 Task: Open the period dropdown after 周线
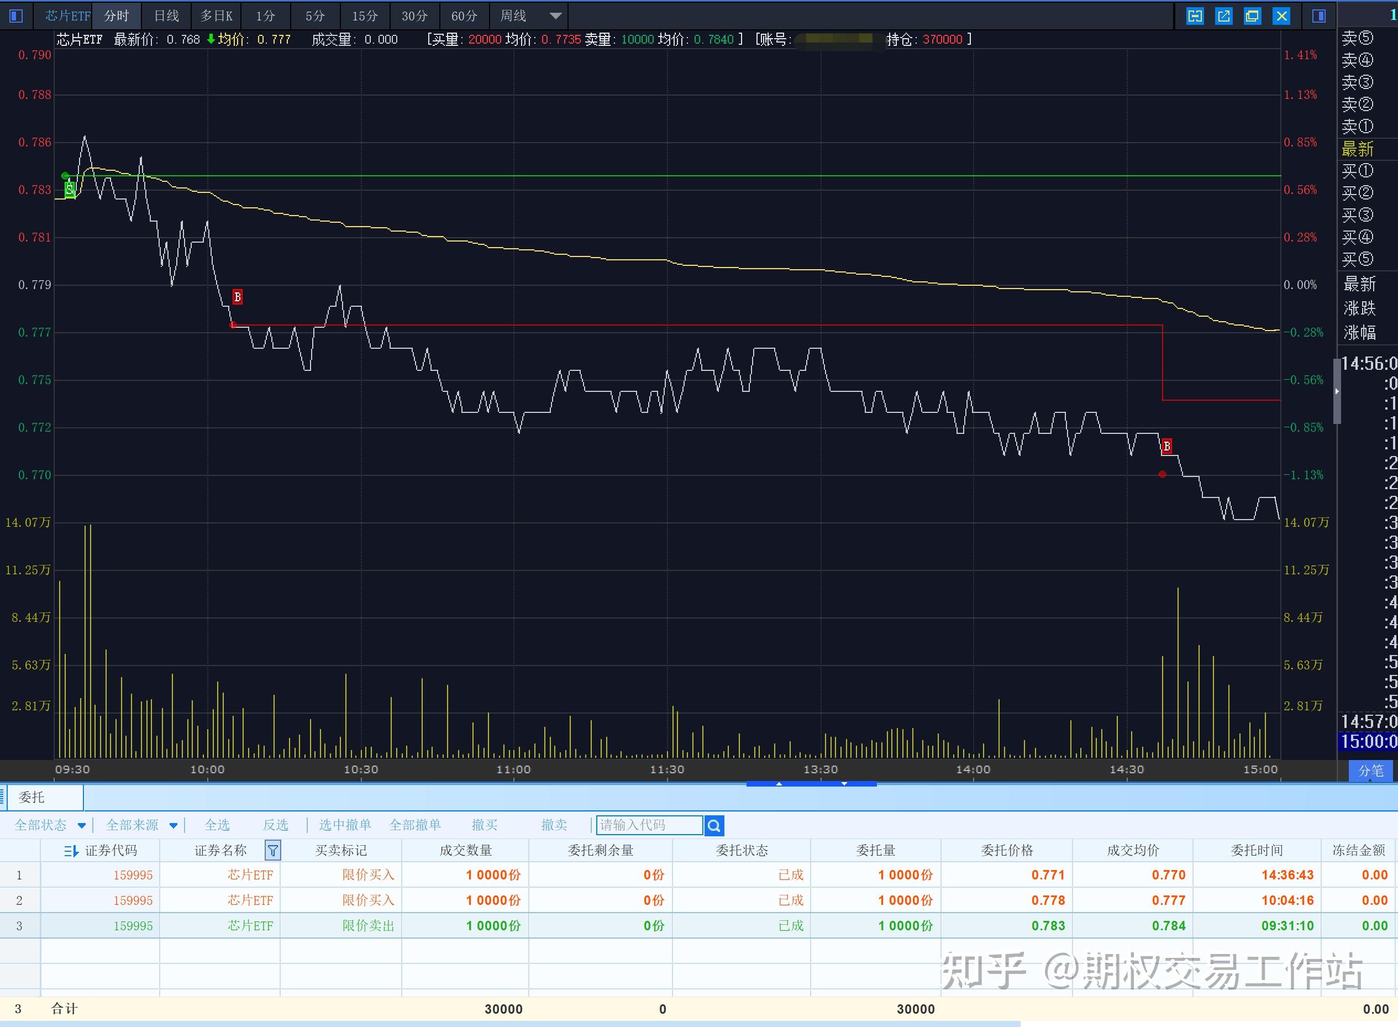click(x=555, y=16)
